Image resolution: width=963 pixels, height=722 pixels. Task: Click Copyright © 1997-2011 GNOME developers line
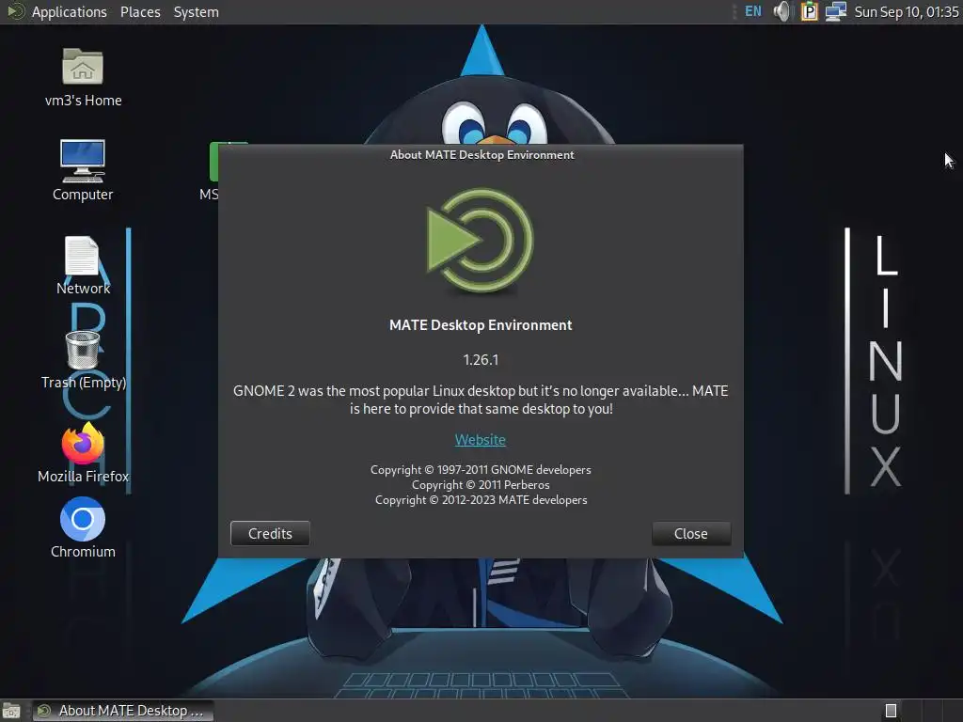coord(481,470)
